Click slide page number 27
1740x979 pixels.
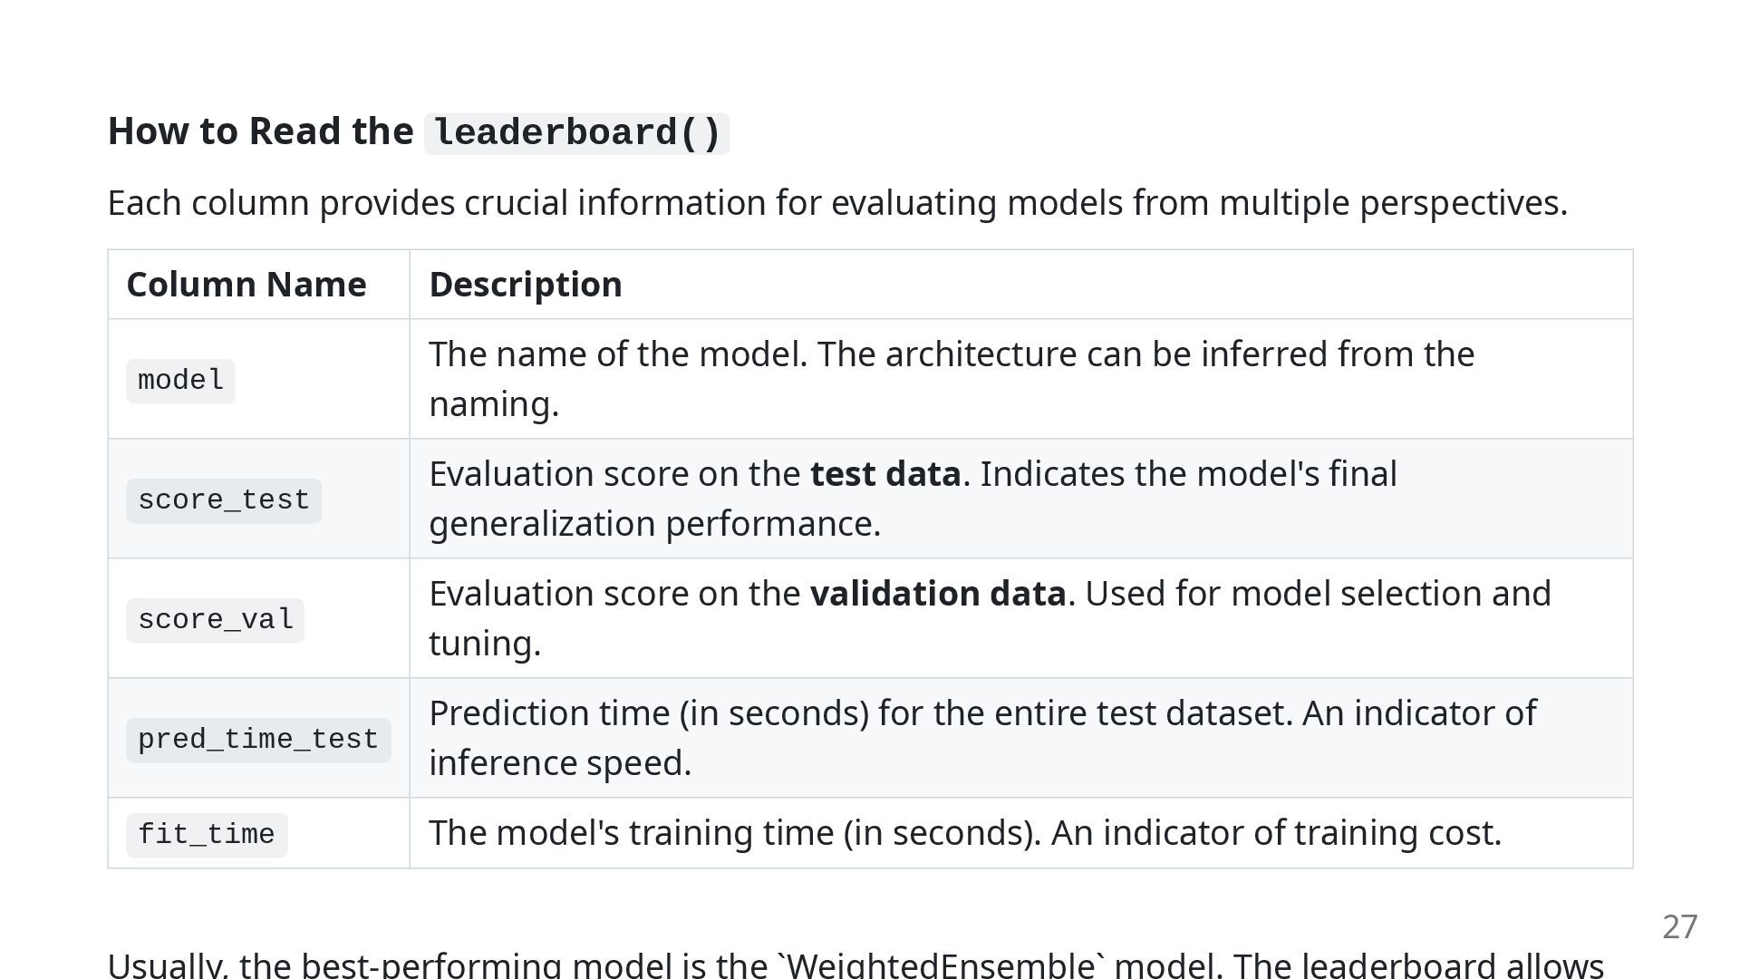1680,926
